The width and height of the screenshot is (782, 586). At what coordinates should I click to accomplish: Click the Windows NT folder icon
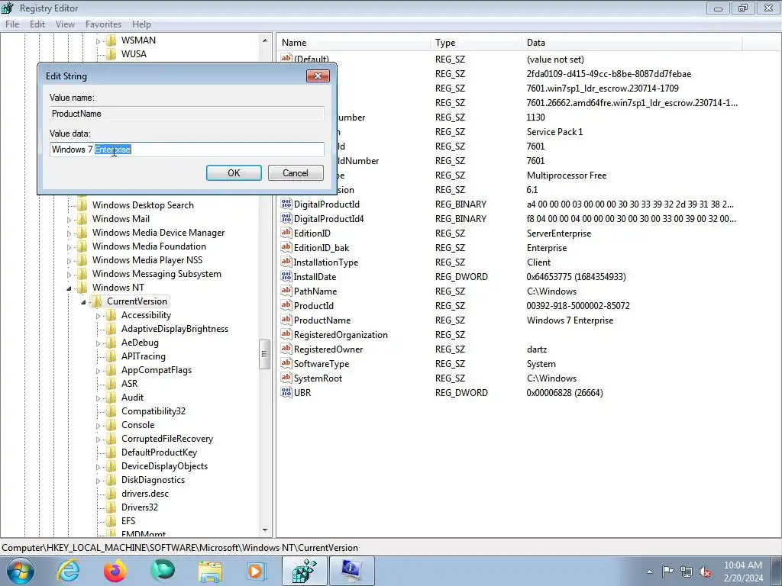[82, 288]
